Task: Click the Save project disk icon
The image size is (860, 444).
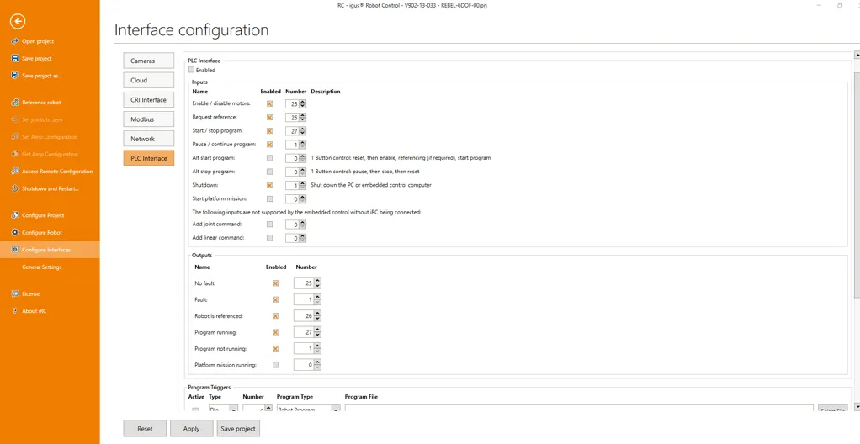Action: (15, 58)
